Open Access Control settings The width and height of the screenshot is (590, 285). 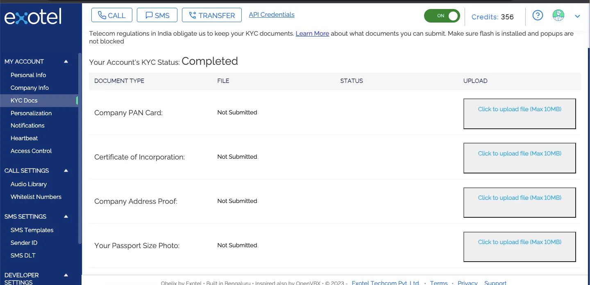31,151
